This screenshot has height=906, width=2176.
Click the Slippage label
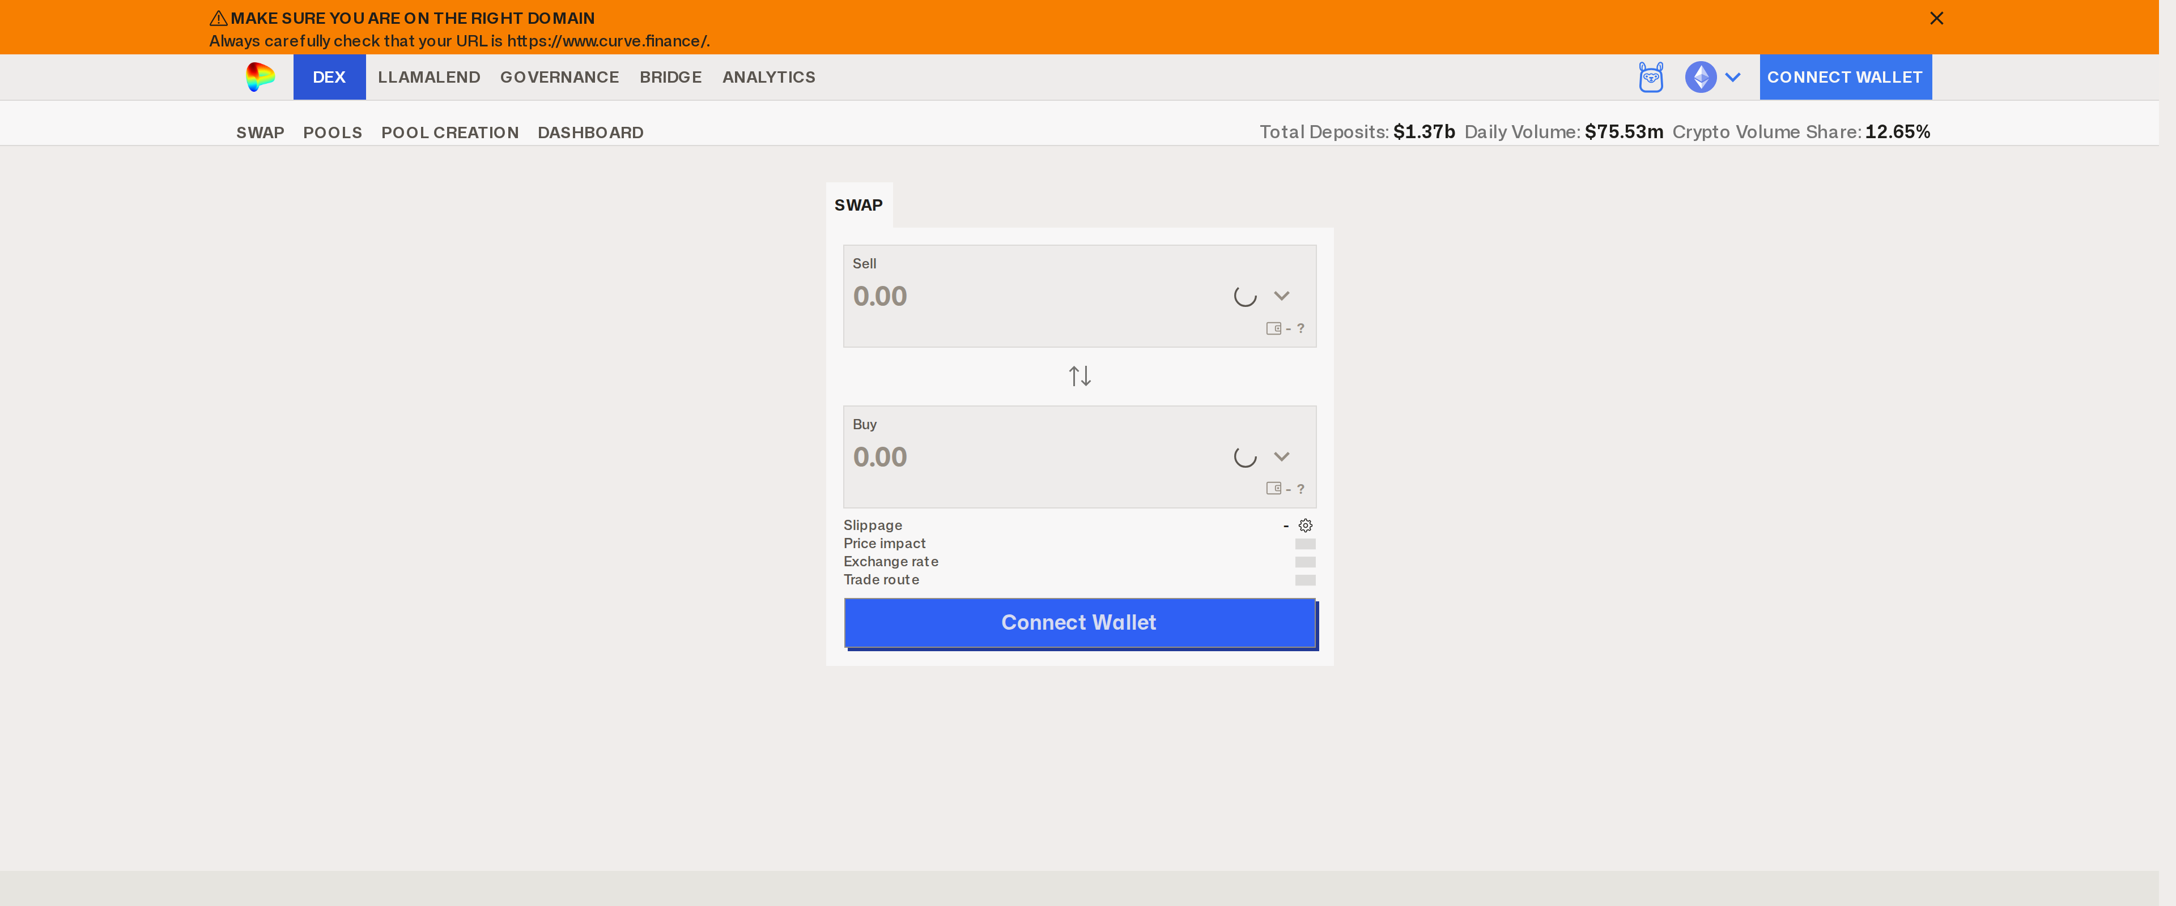873,525
